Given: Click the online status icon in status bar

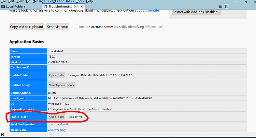Looking at the screenshot, I should click(2, 134).
